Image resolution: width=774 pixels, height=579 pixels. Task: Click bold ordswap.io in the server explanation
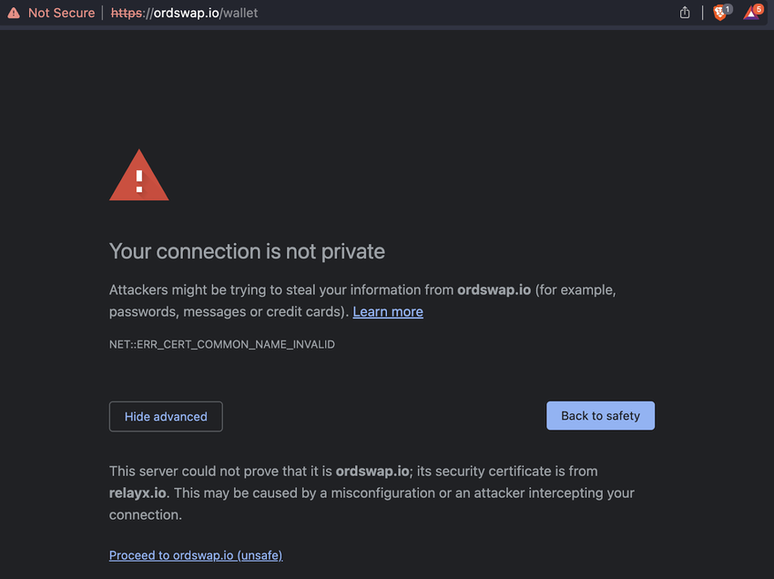point(372,471)
